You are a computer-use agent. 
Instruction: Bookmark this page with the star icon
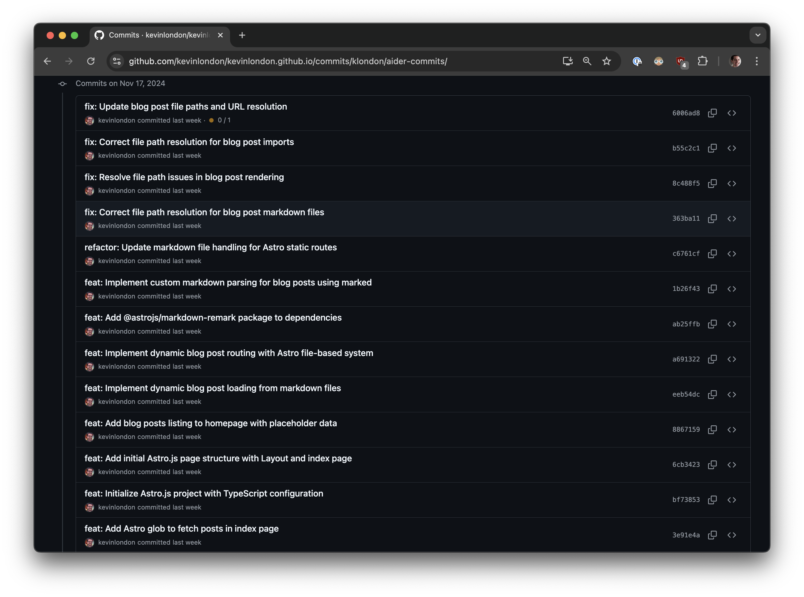tap(607, 61)
